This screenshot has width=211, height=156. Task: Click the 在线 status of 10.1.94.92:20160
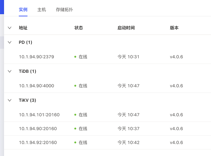click(x=83, y=143)
